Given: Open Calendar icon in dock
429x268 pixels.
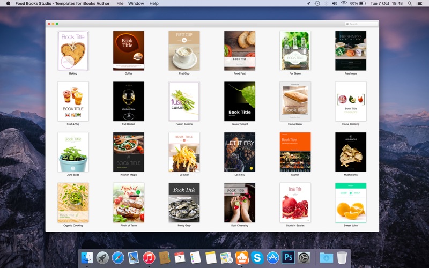Looking at the screenshot, I should 180,258.
